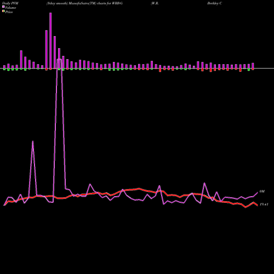Click the Volume legend color swatch

click(3, 7)
